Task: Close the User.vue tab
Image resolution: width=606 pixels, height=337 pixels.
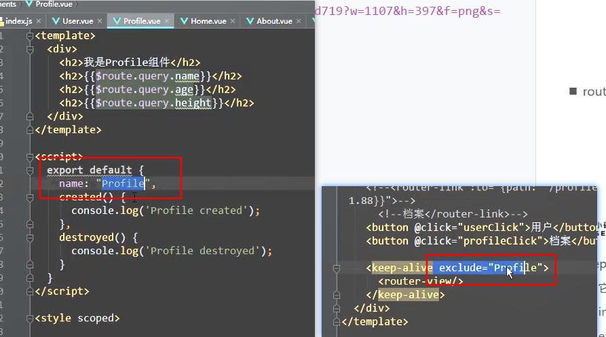Action: (x=100, y=21)
